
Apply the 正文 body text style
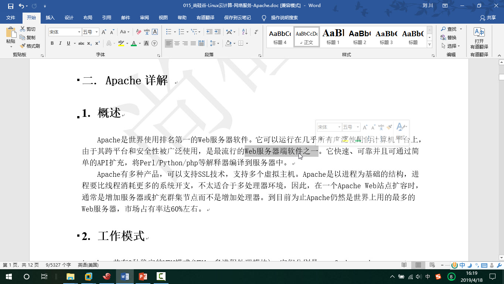307,37
